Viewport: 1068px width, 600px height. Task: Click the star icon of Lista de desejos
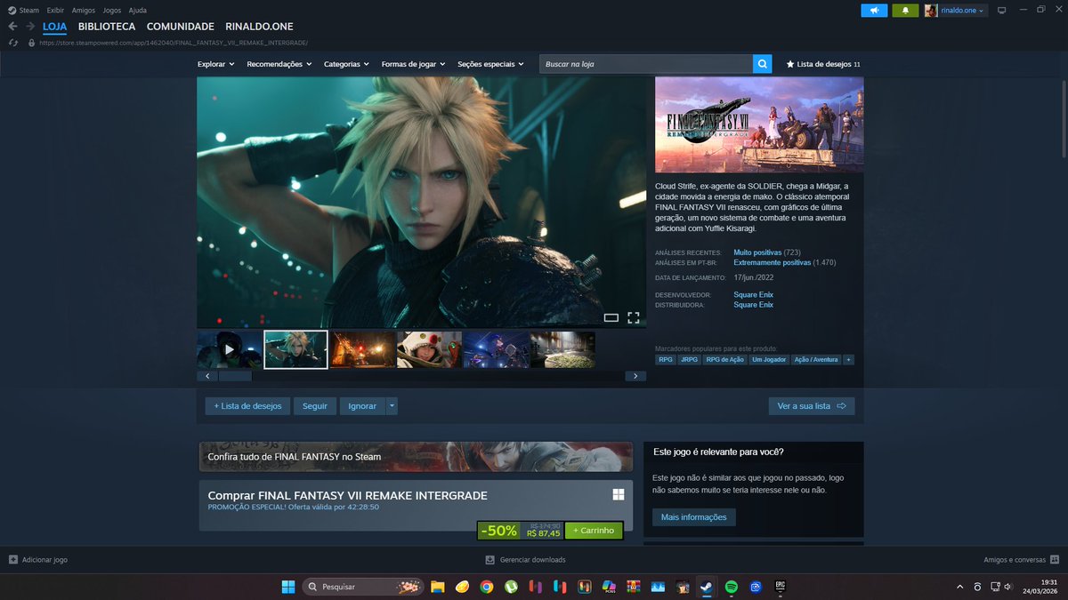790,64
